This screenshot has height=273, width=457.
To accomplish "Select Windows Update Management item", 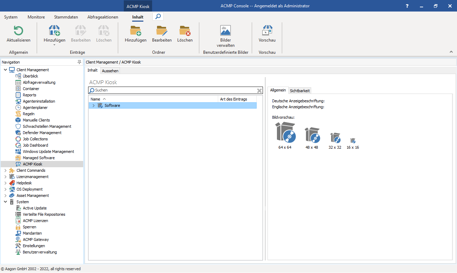I will click(48, 152).
